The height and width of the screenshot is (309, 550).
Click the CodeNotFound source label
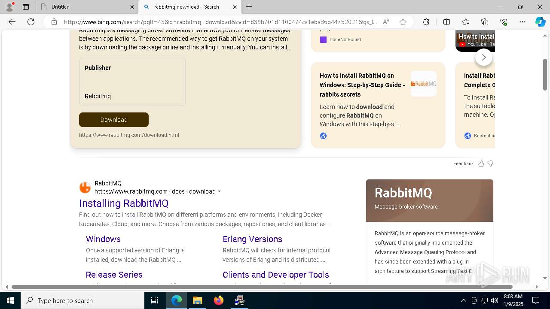click(345, 39)
